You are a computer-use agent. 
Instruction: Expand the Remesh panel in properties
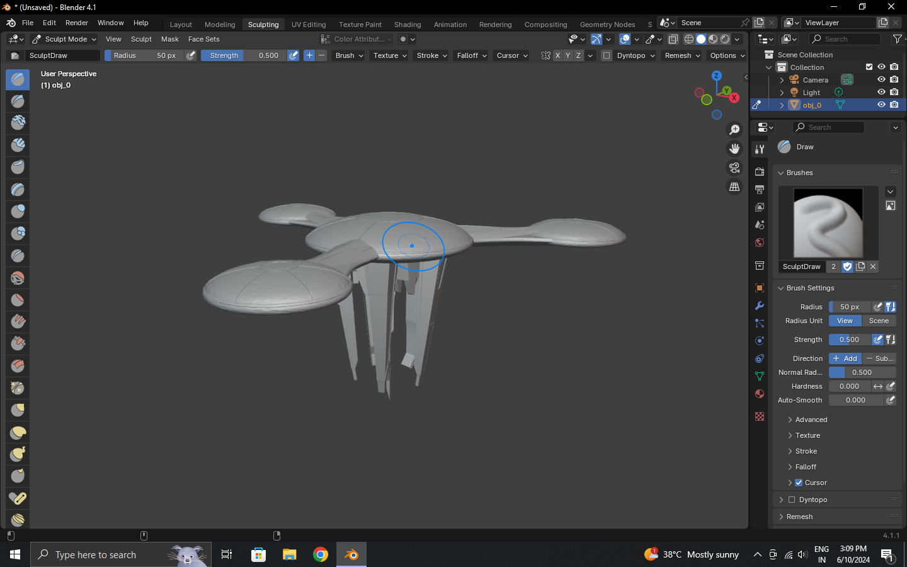(800, 517)
